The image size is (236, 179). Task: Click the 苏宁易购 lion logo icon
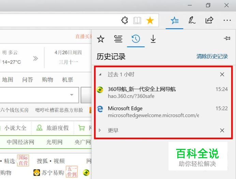point(37,173)
